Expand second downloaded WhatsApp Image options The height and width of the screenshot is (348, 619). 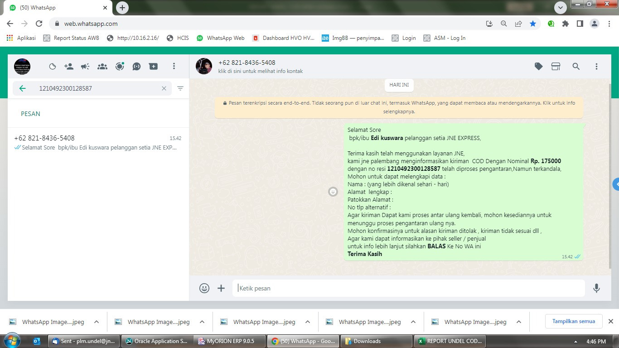(202, 322)
